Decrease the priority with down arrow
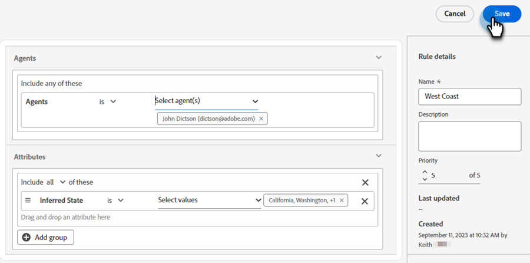Image resolution: width=530 pixels, height=263 pixels. (425, 179)
